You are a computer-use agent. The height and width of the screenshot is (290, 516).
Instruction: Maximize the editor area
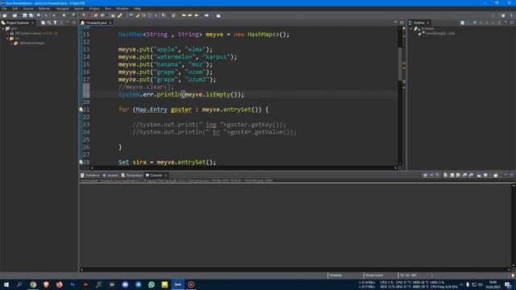(402, 23)
